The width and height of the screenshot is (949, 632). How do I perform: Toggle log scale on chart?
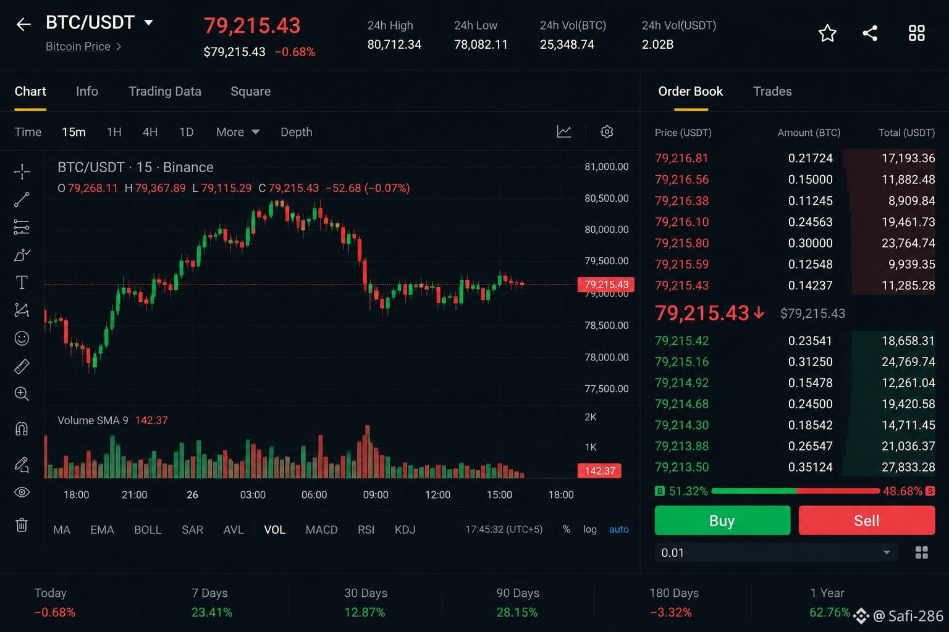(x=590, y=530)
